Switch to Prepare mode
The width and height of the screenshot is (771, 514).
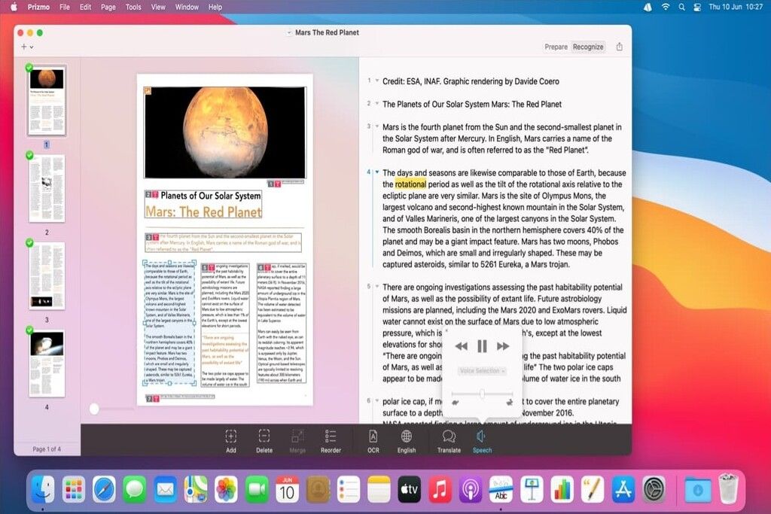pos(556,47)
